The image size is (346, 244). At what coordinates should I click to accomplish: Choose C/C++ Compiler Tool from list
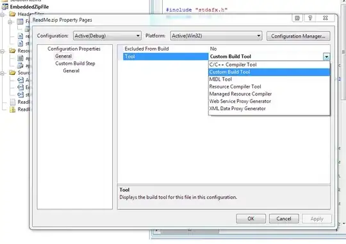click(269, 65)
